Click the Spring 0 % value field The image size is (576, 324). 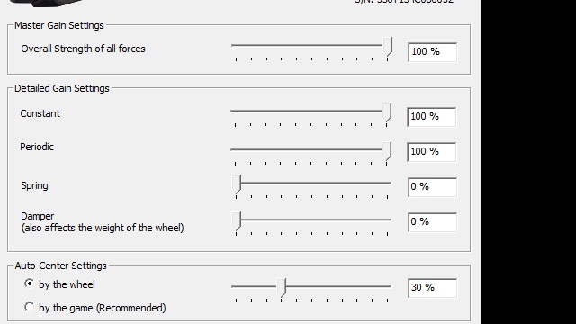(x=432, y=187)
